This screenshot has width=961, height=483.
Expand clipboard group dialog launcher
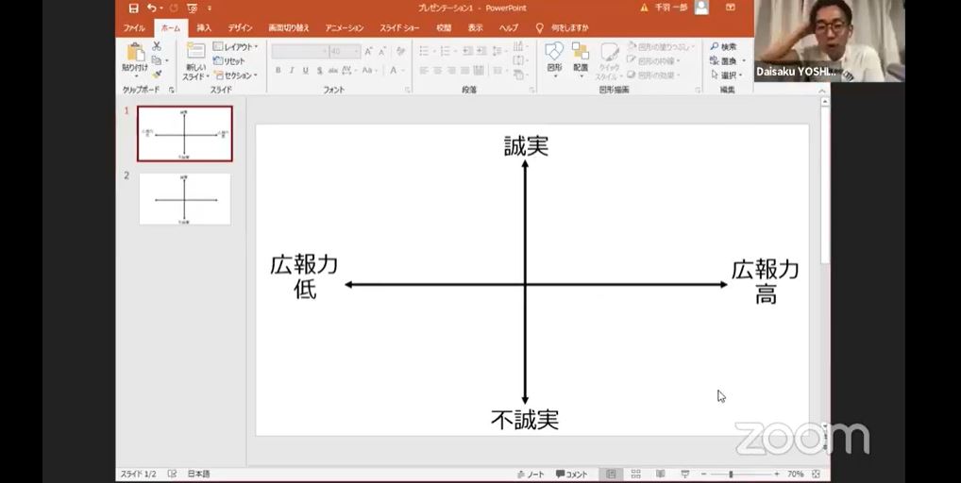tap(172, 90)
